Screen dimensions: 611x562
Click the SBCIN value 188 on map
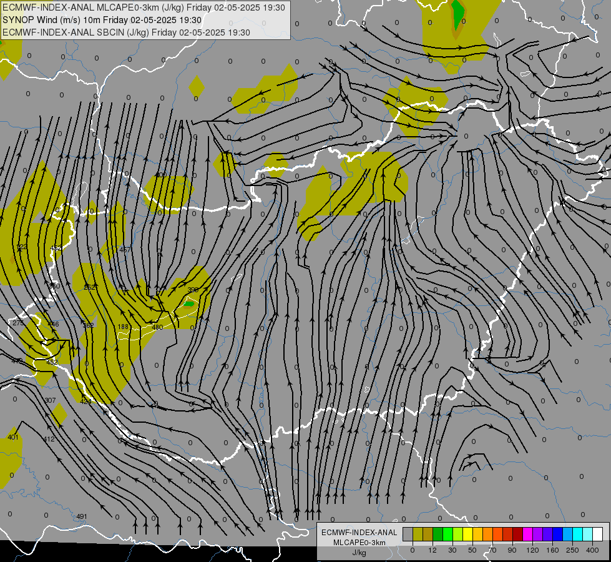coord(123,327)
